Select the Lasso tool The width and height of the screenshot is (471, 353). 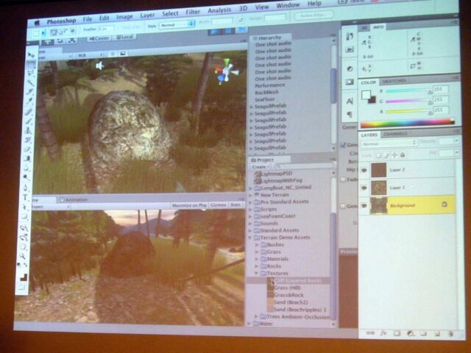[x=31, y=73]
